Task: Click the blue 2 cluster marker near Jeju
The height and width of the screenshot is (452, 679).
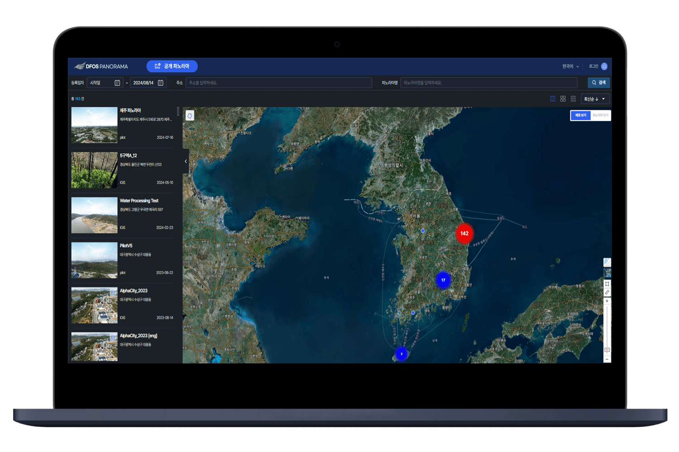Action: click(x=402, y=353)
